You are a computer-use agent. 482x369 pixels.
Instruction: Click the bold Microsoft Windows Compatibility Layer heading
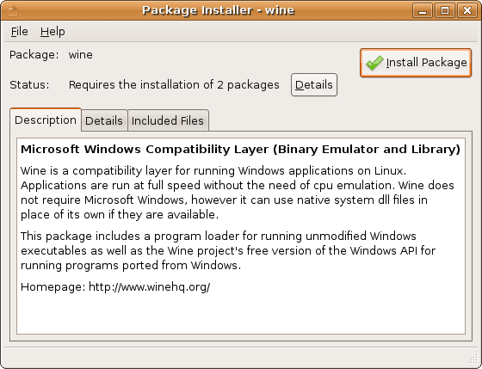tap(240, 150)
